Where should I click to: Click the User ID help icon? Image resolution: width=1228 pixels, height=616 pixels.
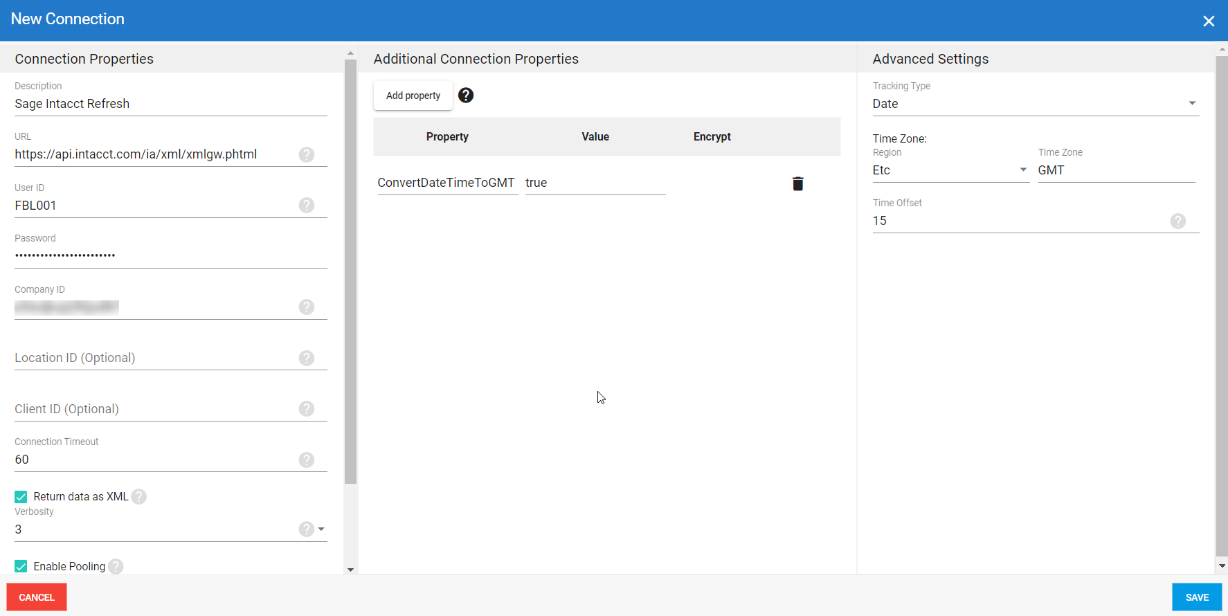pyautogui.click(x=307, y=206)
